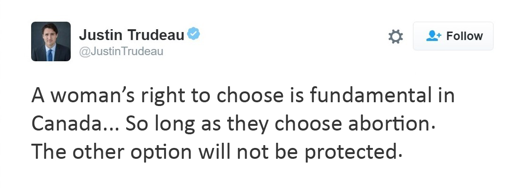Click the phrase "So long as" in the tweet
The image size is (519, 188).
(173, 124)
